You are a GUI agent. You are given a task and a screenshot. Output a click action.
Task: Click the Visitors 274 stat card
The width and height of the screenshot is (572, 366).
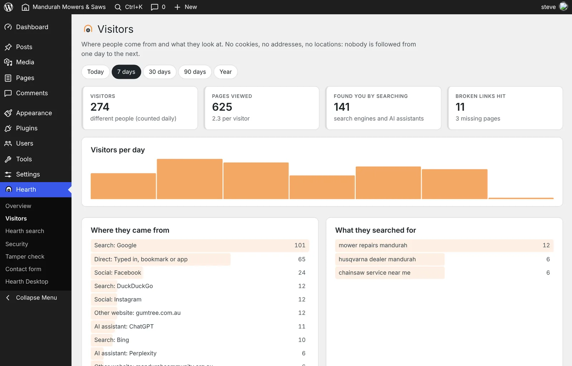[x=140, y=108]
